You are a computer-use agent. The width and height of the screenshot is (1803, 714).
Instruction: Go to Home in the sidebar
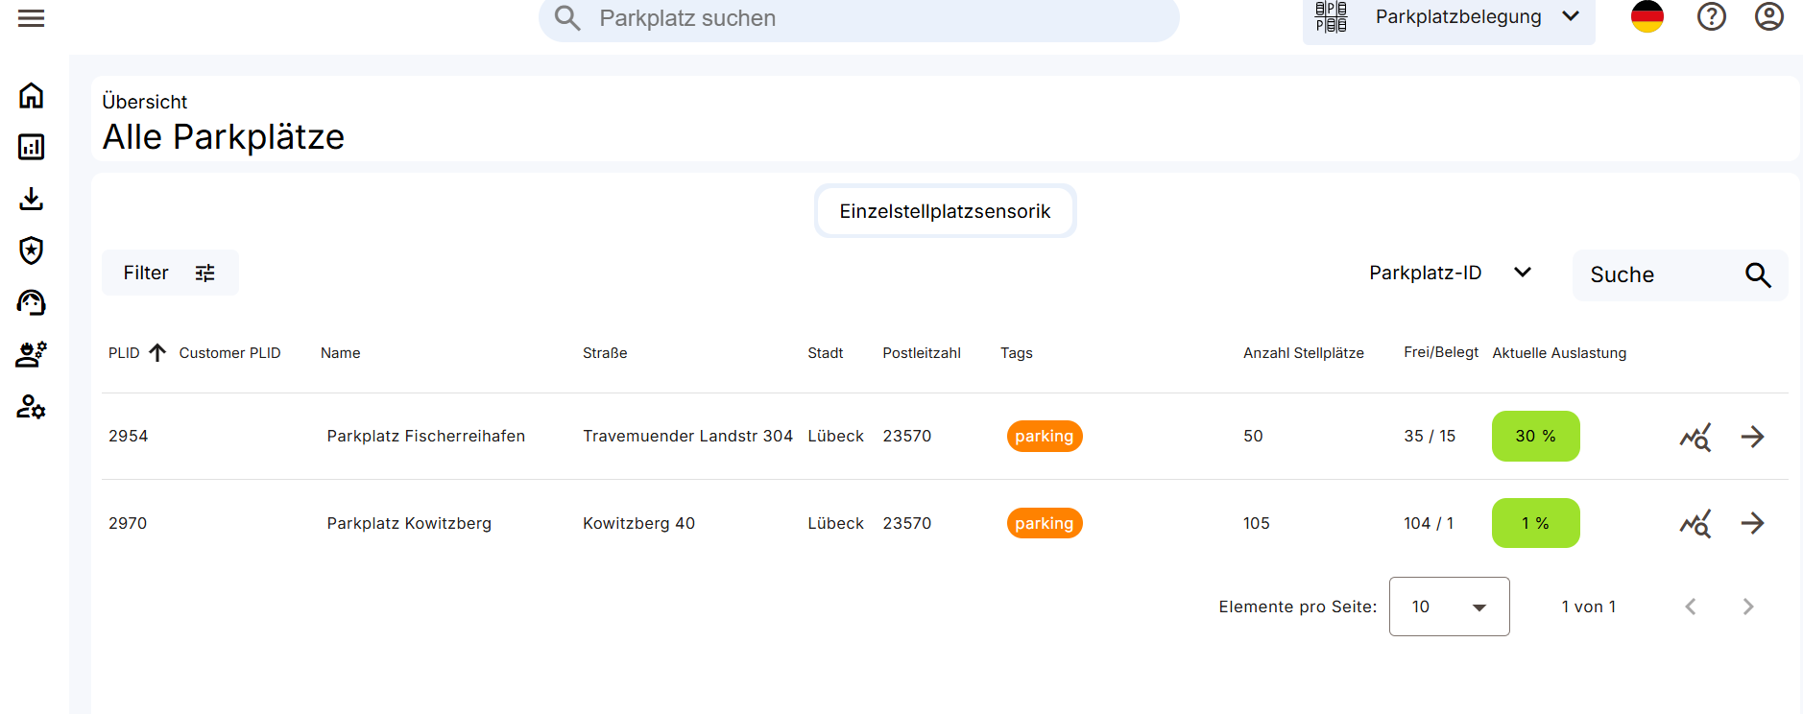(31, 96)
